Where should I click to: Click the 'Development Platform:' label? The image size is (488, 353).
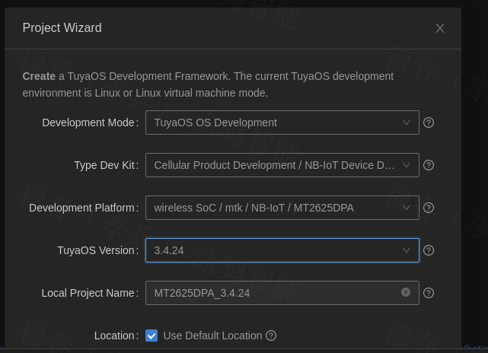click(x=84, y=208)
